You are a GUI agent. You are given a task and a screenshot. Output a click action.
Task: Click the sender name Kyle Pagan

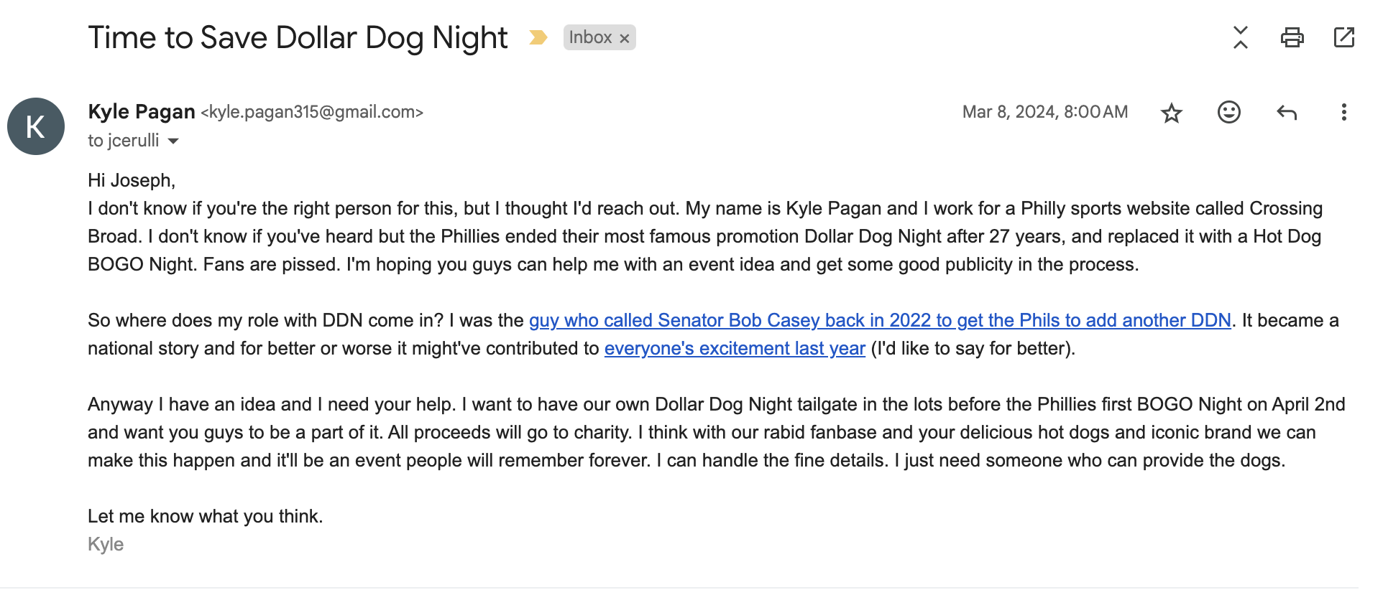click(x=142, y=112)
